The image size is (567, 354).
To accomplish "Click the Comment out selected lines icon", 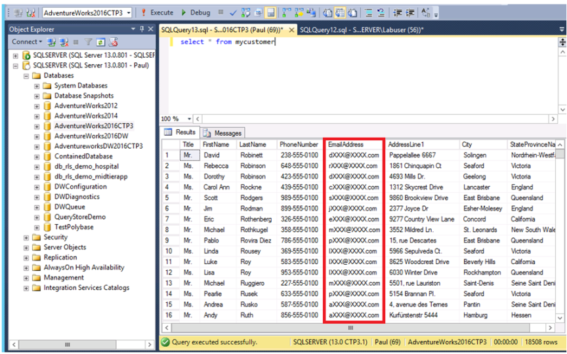I will point(368,12).
